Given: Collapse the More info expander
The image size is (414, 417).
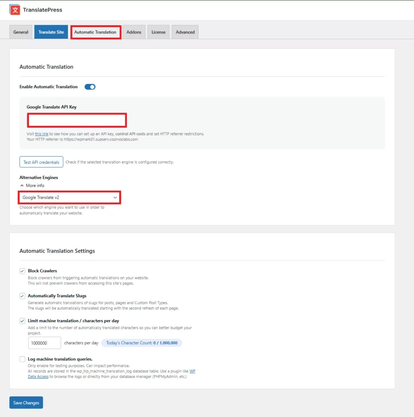Looking at the screenshot, I should [x=32, y=185].
